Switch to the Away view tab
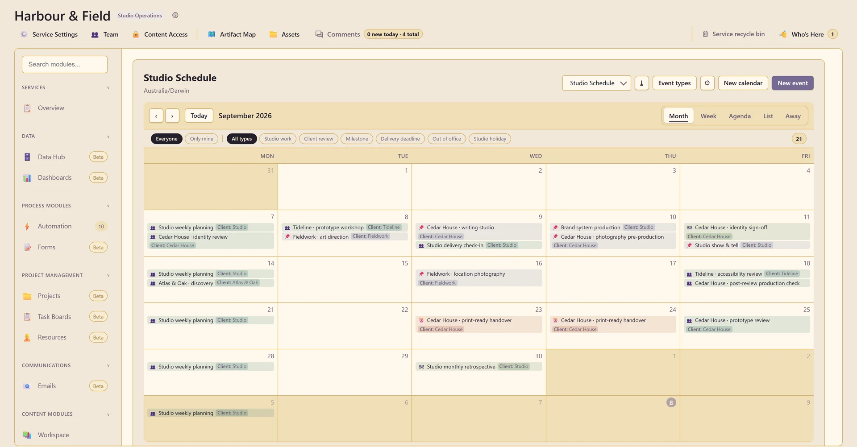The image size is (857, 447). point(793,116)
